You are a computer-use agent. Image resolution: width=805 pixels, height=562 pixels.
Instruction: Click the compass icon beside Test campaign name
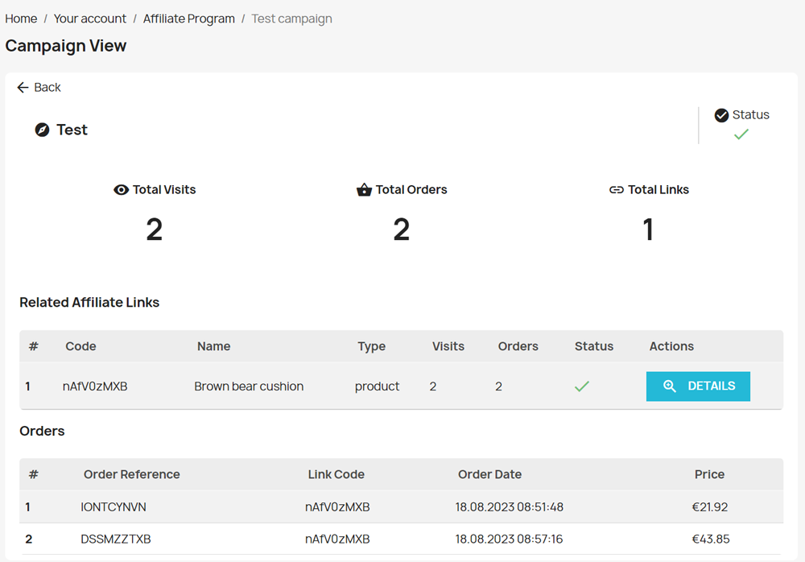42,130
